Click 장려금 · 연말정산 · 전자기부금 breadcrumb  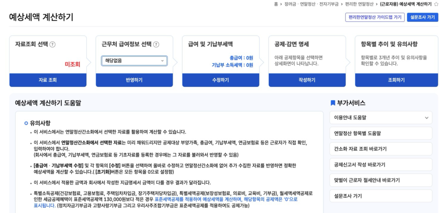pyautogui.click(x=311, y=4)
